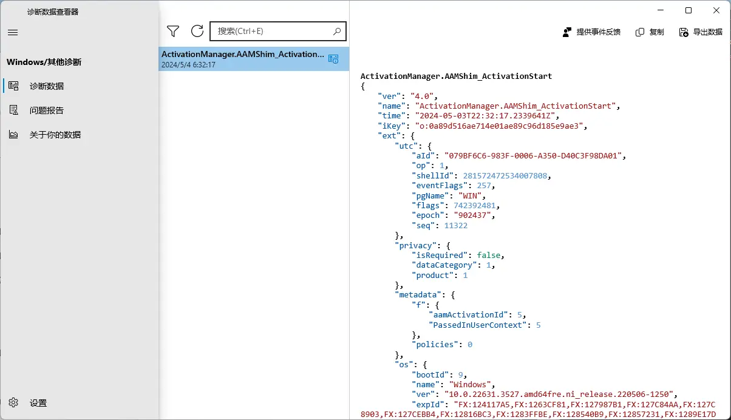Image resolution: width=731 pixels, height=420 pixels.
Task: Refresh the diagnostic events list
Action: point(197,32)
